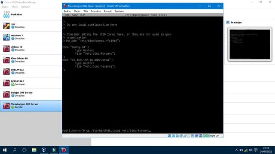Open Berkas menu in VirtualBox Manager
The height and width of the screenshot is (154, 275).
click(x=5, y=7)
